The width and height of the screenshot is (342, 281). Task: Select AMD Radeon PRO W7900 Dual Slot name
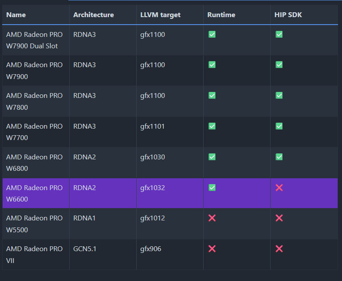click(x=35, y=40)
